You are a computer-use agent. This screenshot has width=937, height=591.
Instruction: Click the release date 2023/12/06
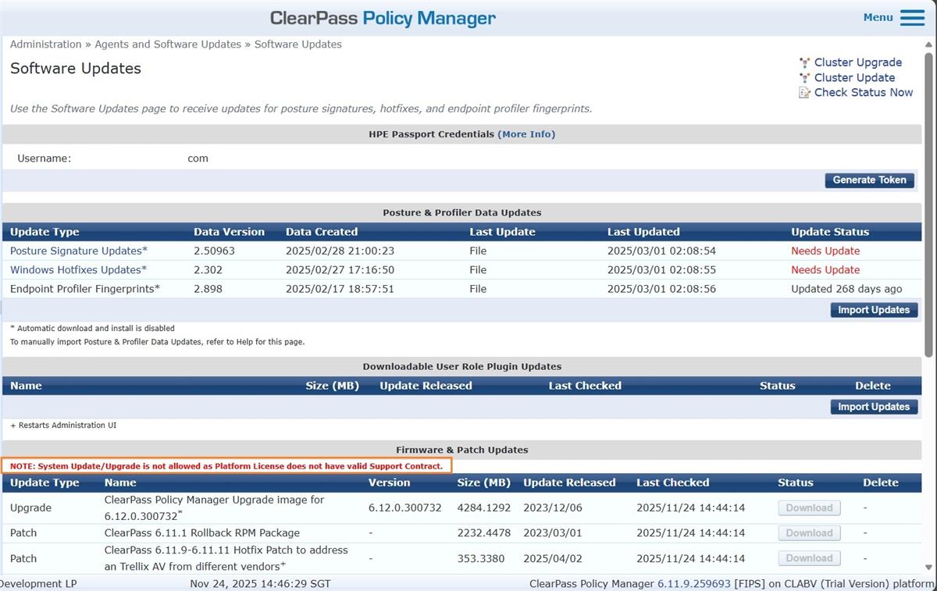(x=553, y=507)
